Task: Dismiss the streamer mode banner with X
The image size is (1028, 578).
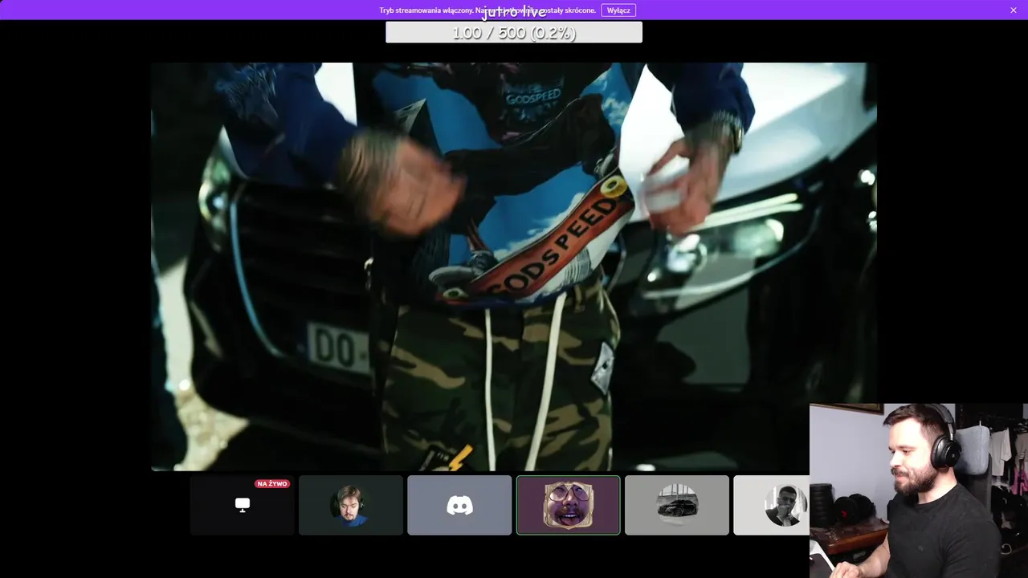Action: coord(1014,10)
